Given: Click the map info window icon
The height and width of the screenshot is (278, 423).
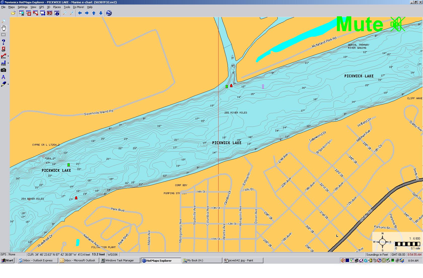Looking at the screenshot, I should click(57, 13).
